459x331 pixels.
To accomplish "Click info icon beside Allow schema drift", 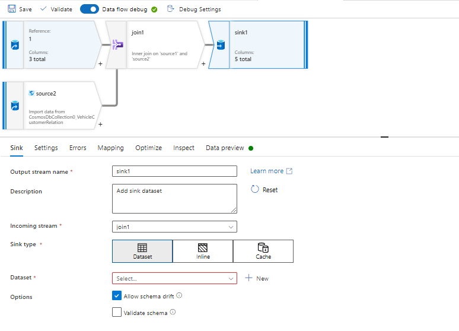I will click(x=179, y=295).
